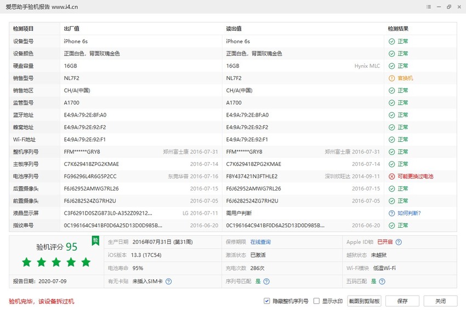Click the 关闭 button
This screenshot has width=466, height=317.
click(440, 301)
